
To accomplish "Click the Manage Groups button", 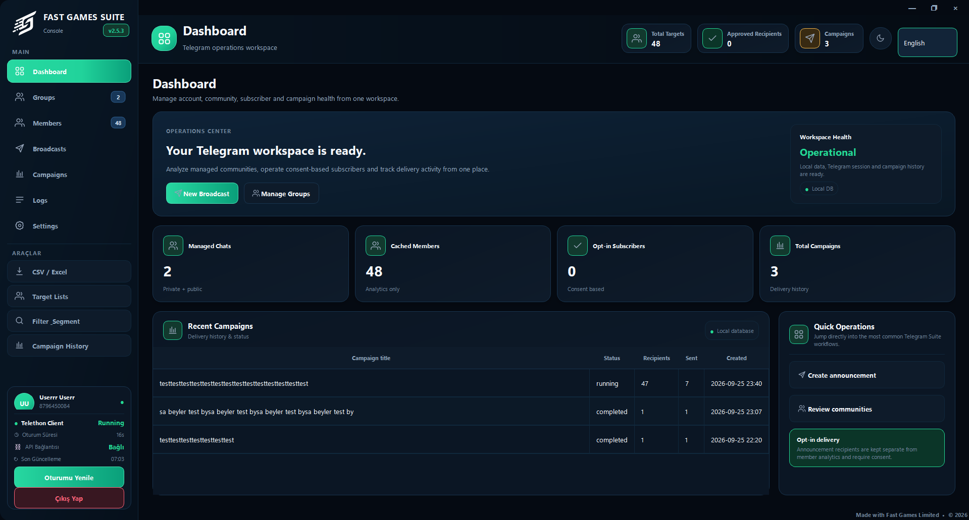I will [281, 193].
